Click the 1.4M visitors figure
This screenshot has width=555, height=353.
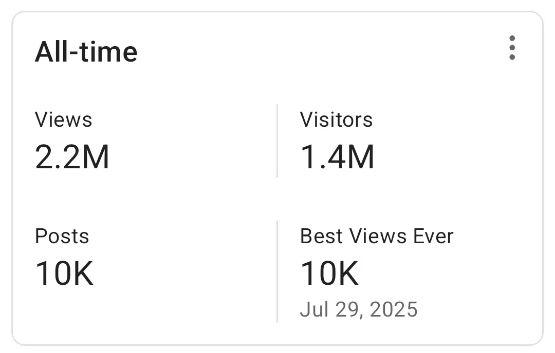click(337, 157)
